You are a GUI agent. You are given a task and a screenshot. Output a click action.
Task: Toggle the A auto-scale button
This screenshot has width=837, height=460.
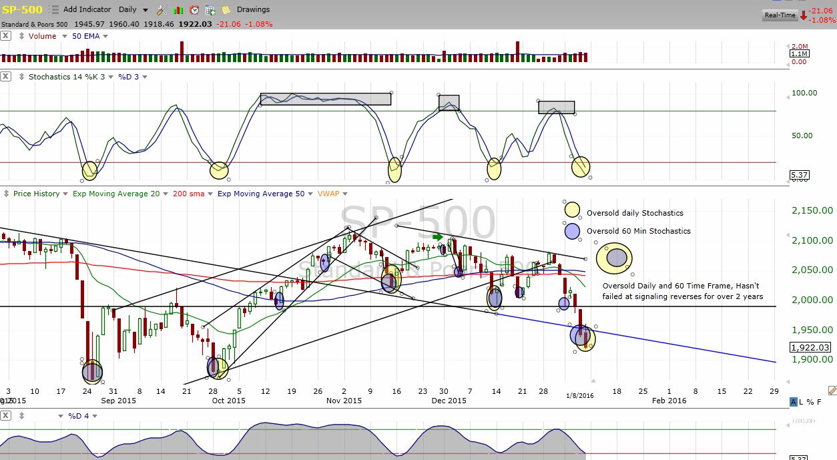click(x=793, y=402)
